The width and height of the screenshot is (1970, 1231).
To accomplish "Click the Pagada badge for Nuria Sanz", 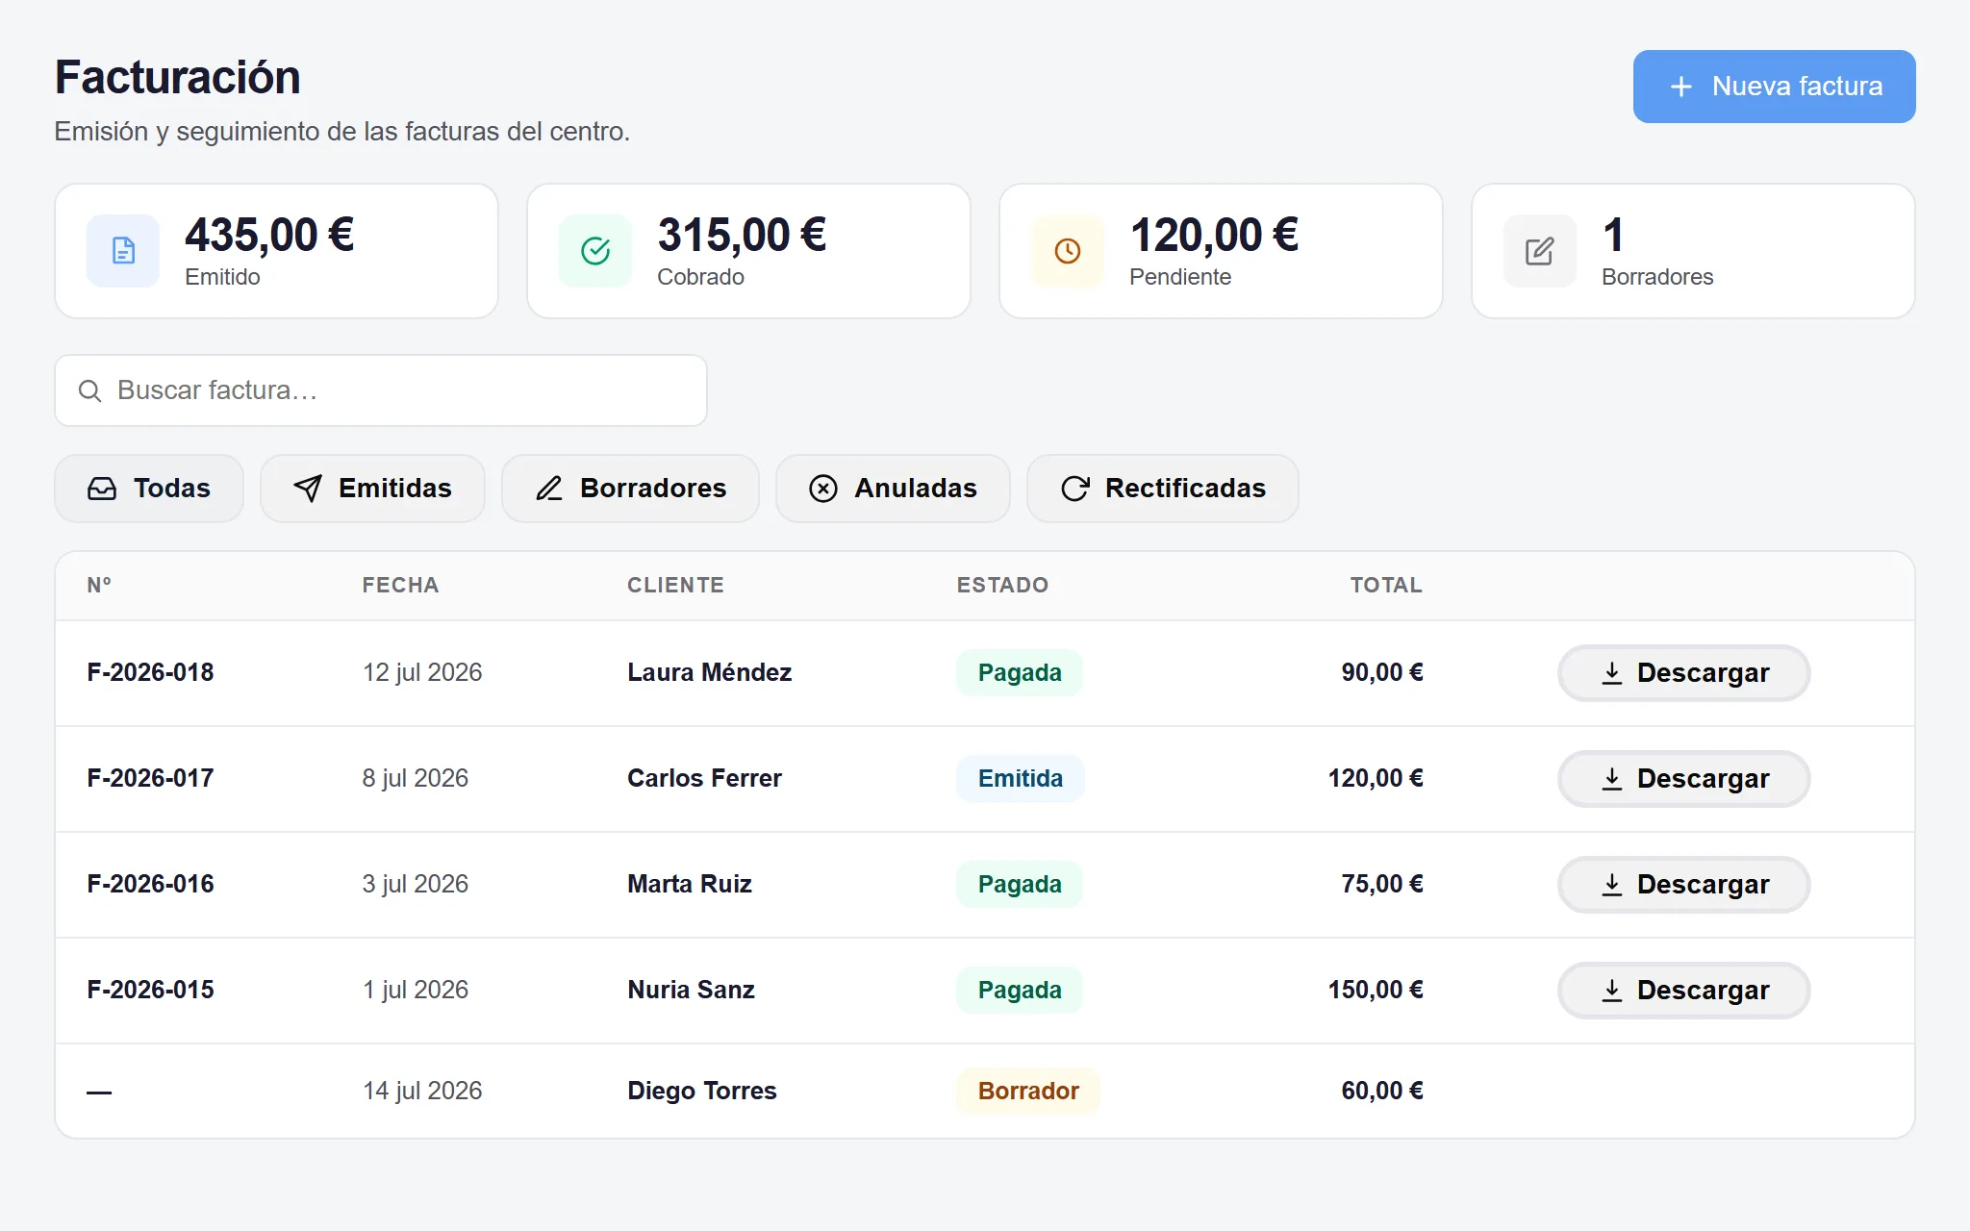I will (x=1020, y=990).
